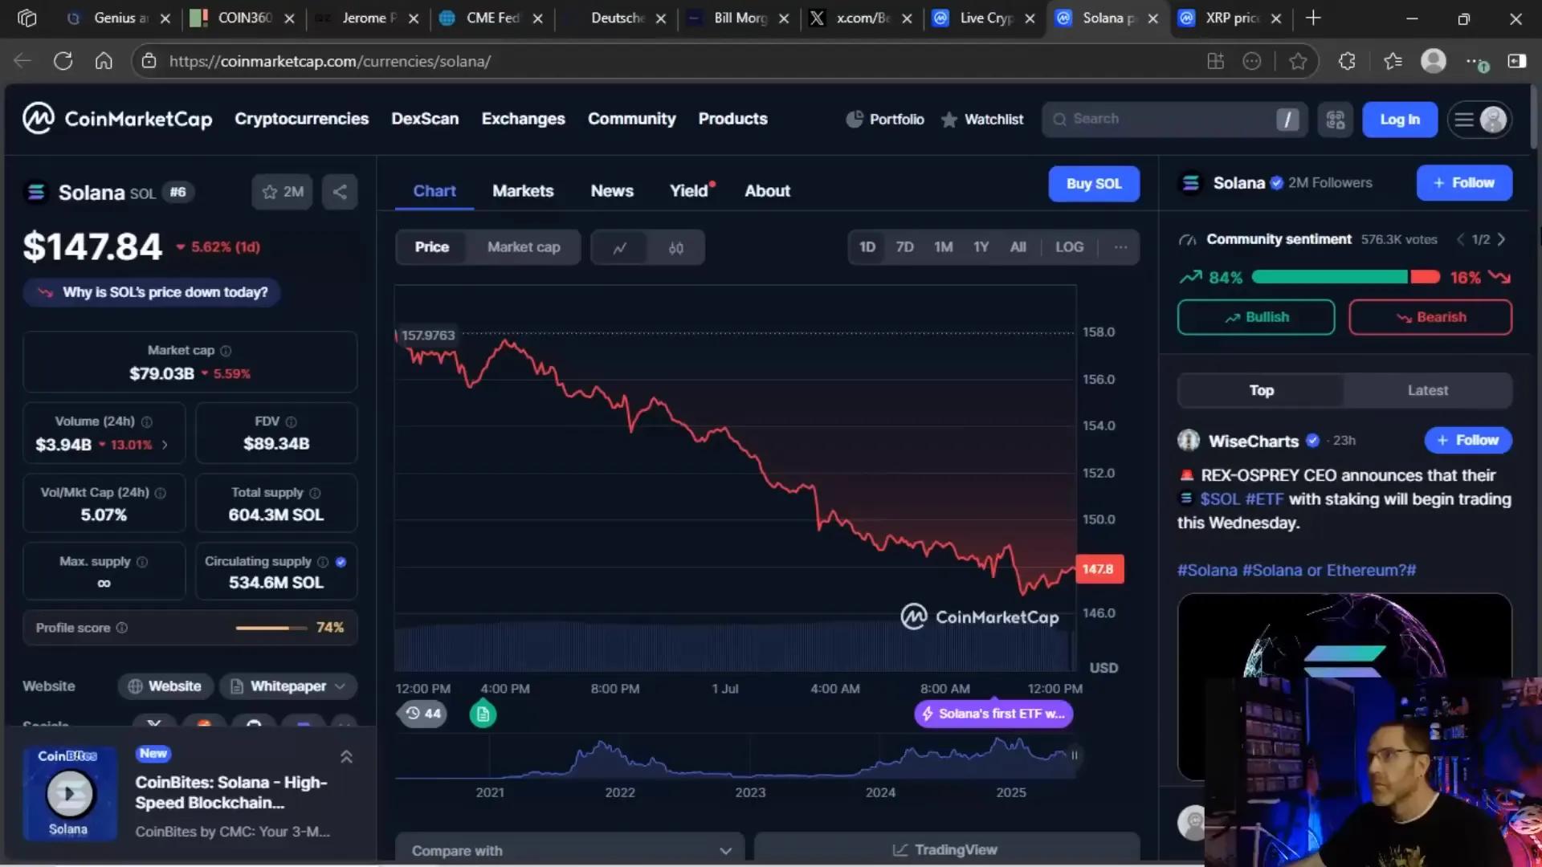Refresh the browser page
This screenshot has height=867, width=1542.
click(63, 61)
